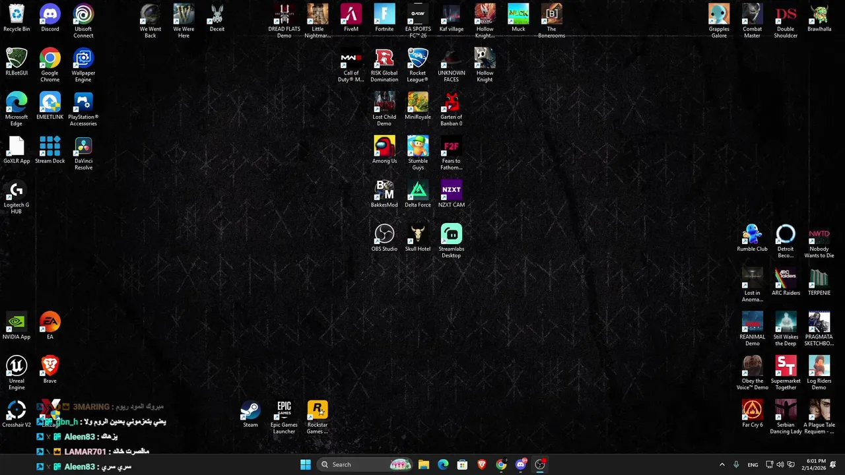
Task: Select the Crosshair V2 icon
Action: coord(17,414)
